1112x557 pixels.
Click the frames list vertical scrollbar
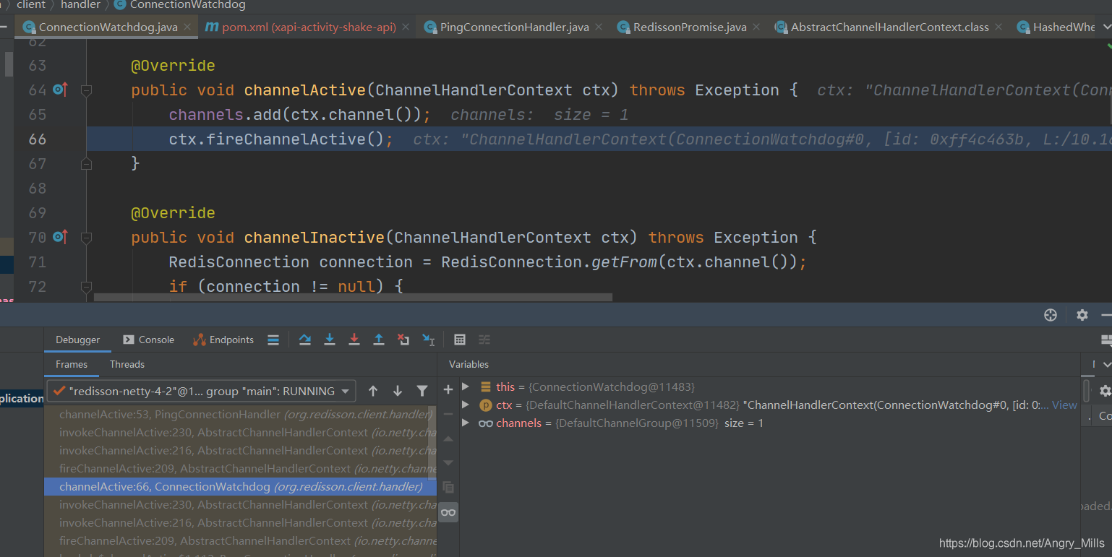[x=434, y=441]
